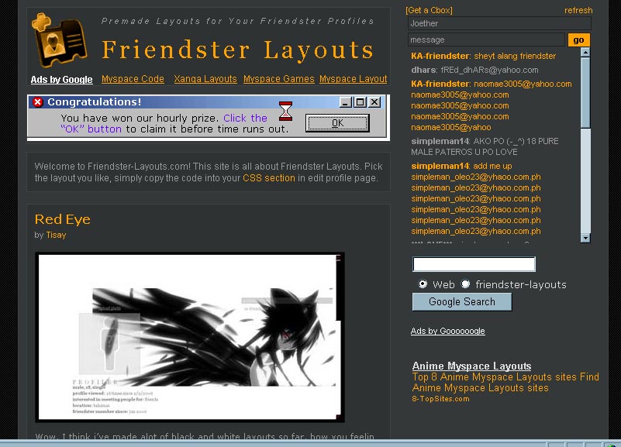Click the Google Search button
Screen dimensions: 621x447
tap(462, 302)
